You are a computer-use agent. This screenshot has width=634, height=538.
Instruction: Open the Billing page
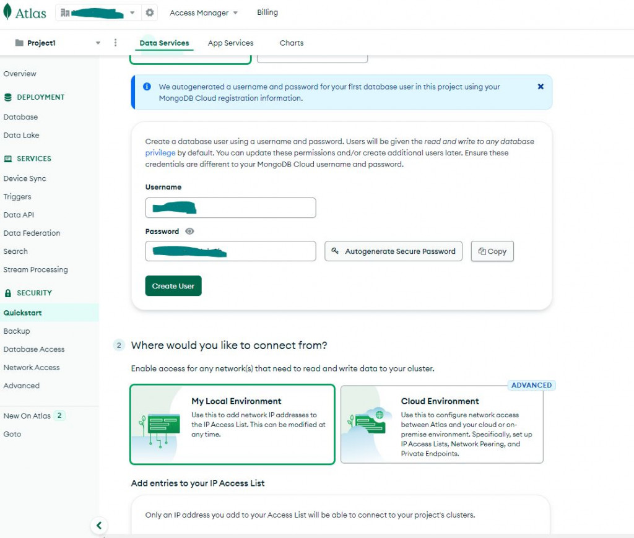pyautogui.click(x=267, y=12)
